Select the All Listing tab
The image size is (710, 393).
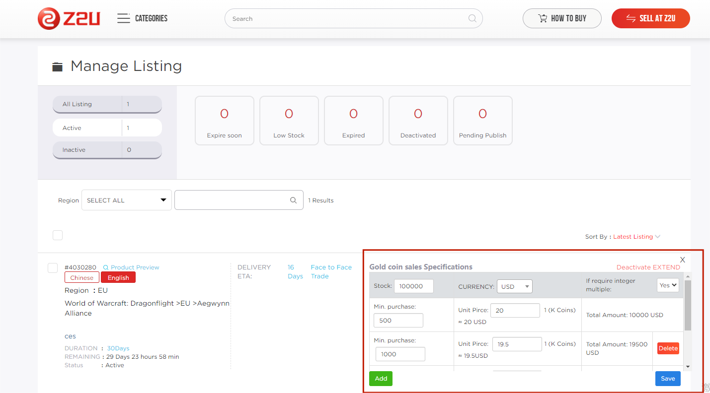click(x=107, y=104)
